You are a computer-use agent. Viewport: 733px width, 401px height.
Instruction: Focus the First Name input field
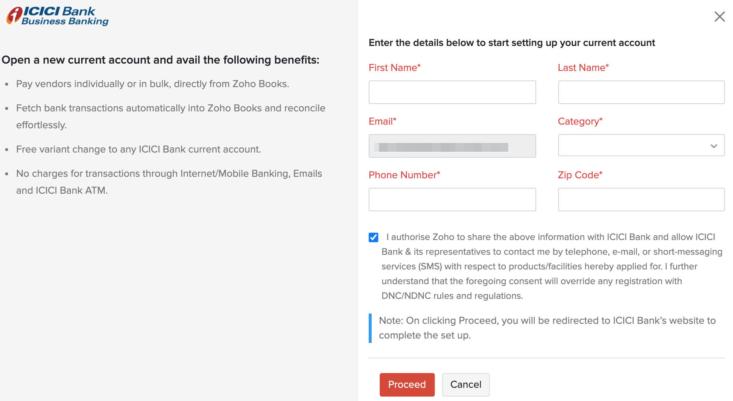pos(452,92)
